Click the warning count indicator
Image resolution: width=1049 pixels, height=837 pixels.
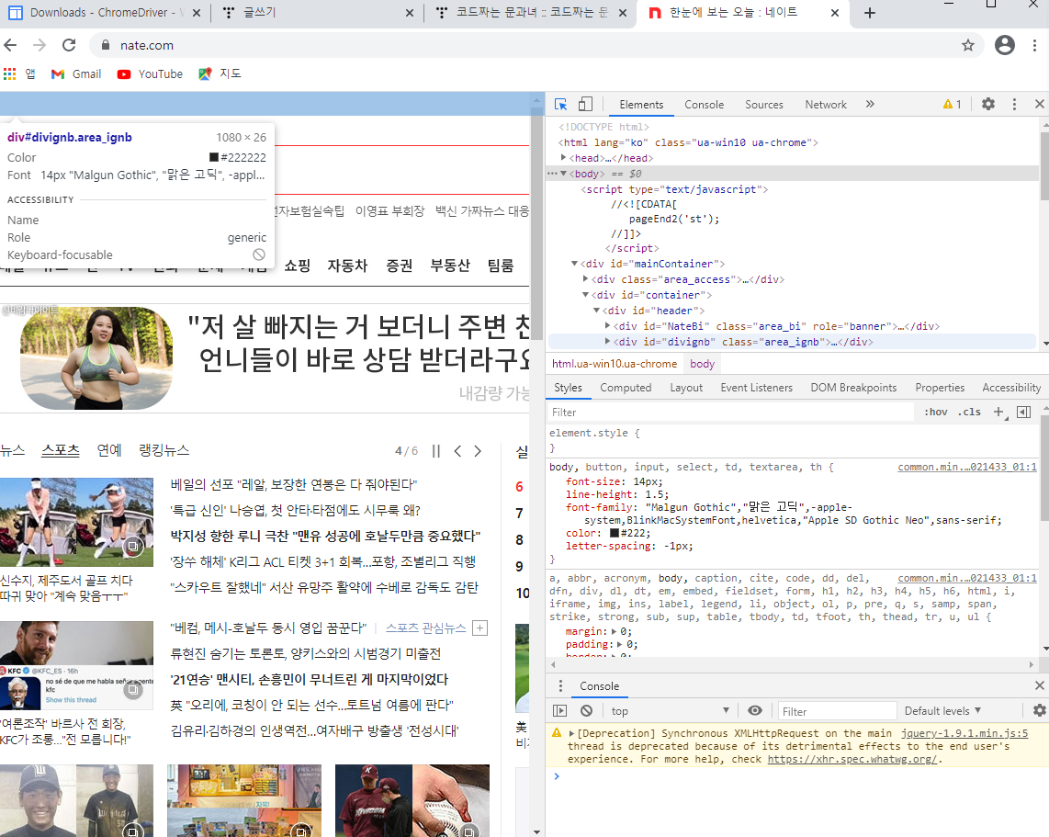coord(952,105)
